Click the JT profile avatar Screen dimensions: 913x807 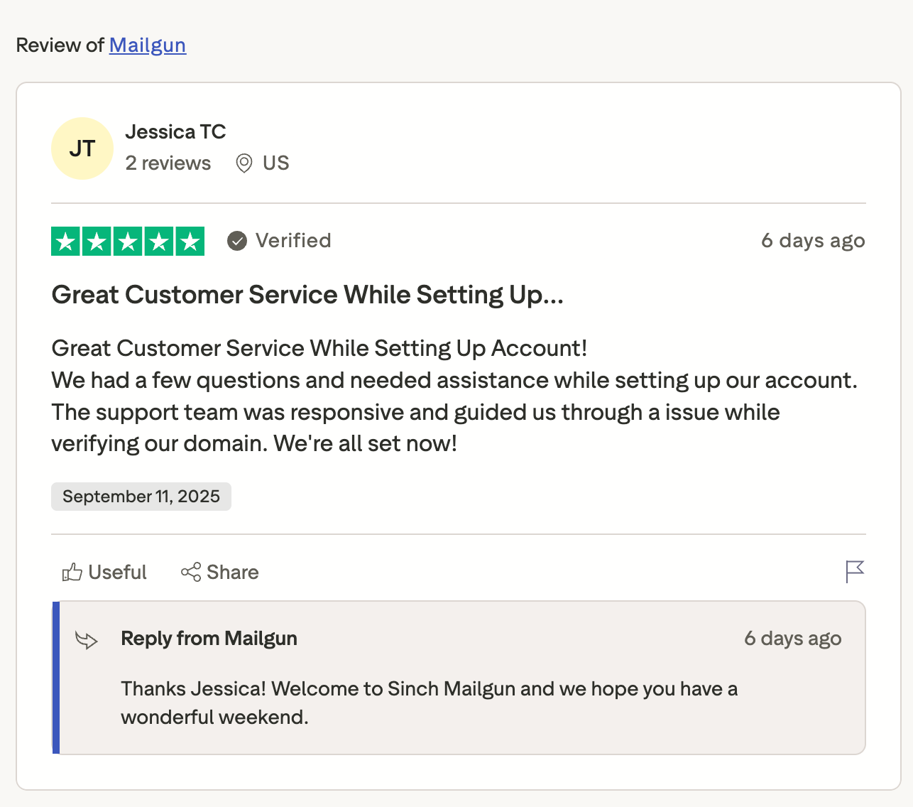[82, 148]
